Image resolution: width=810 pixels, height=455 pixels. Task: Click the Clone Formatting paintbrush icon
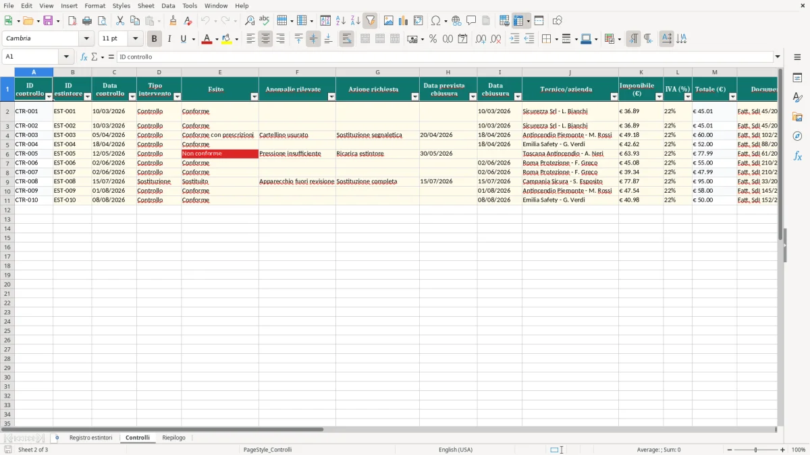pos(173,21)
